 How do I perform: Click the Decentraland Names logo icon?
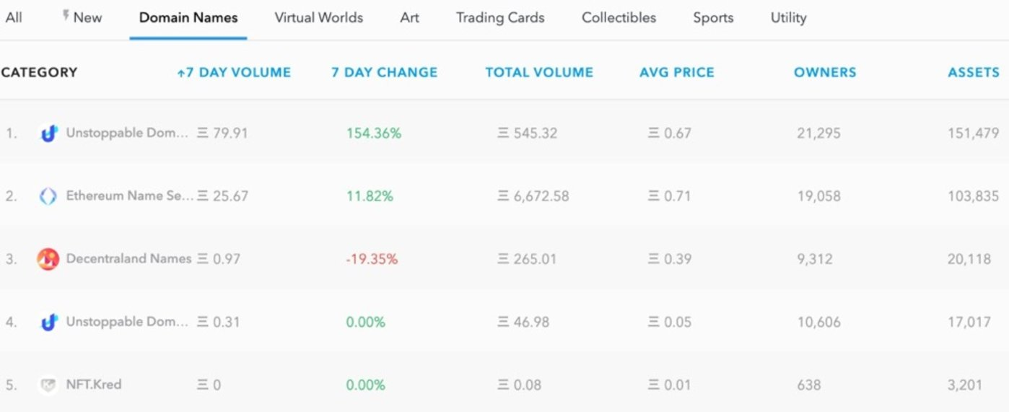click(48, 259)
